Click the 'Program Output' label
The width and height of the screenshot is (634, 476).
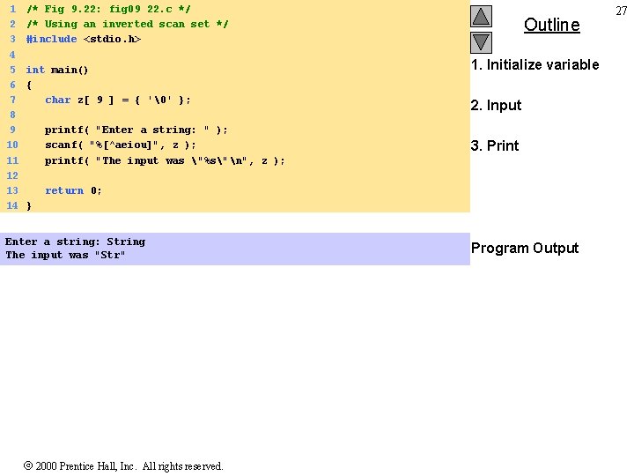tap(525, 248)
